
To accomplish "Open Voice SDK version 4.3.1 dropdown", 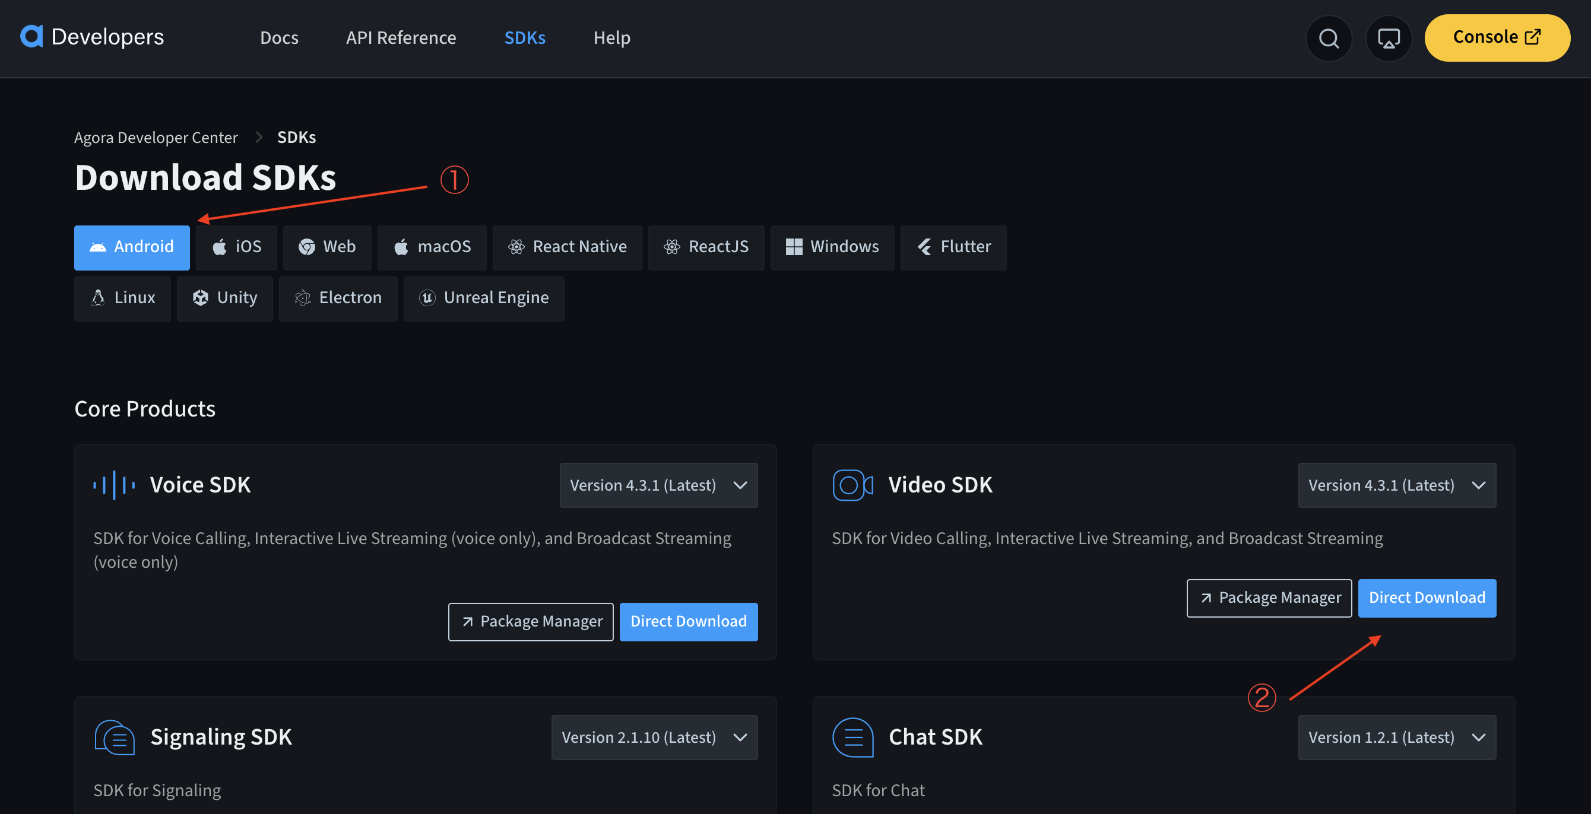I will (658, 485).
